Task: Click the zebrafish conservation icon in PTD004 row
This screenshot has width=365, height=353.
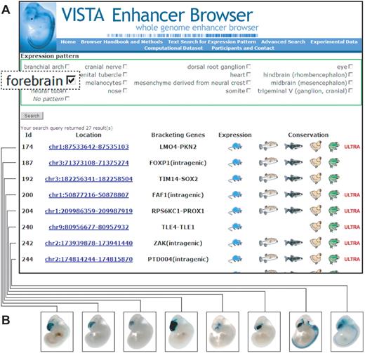Action: (293, 259)
